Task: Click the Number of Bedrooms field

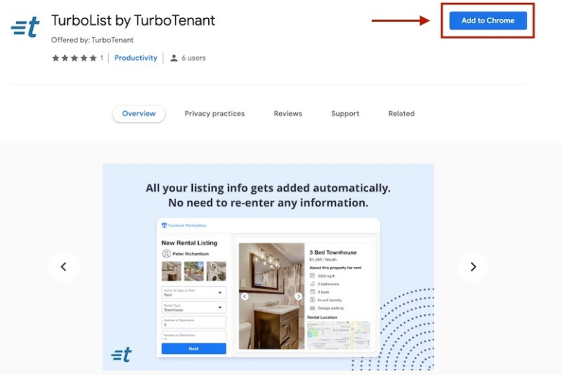Action: click(194, 322)
